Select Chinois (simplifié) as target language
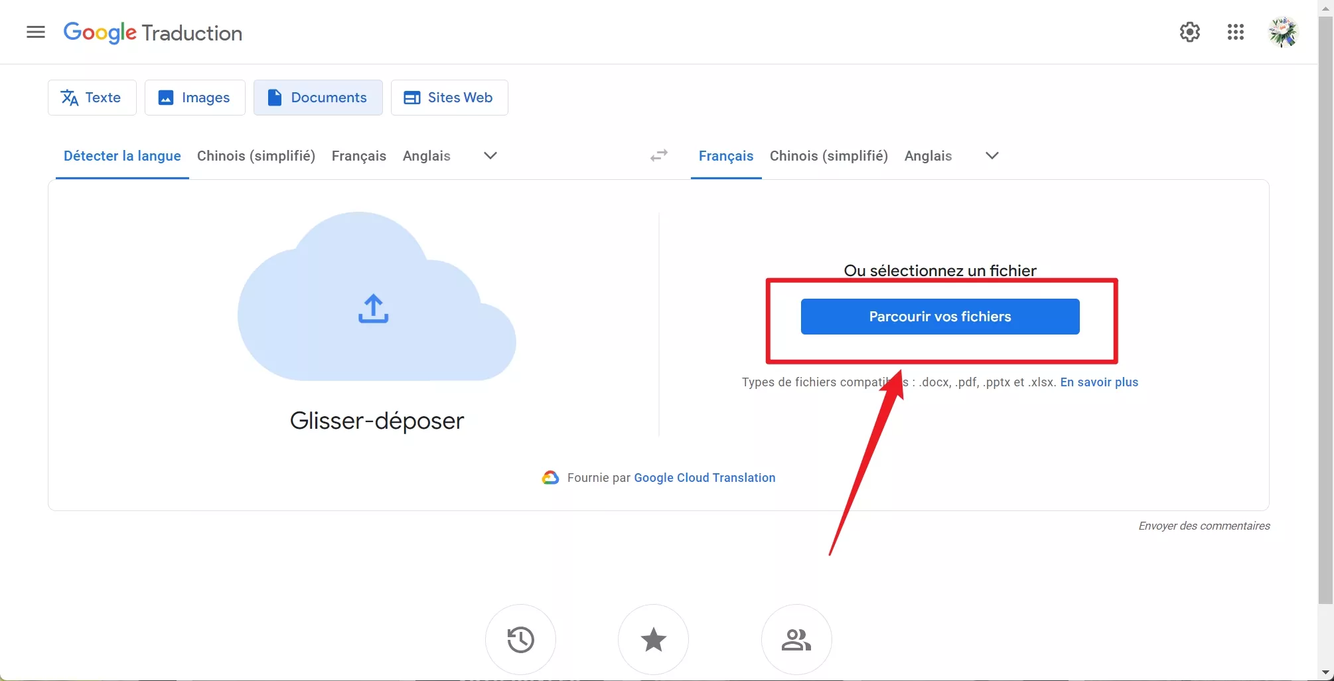Viewport: 1334px width, 681px height. click(828, 155)
